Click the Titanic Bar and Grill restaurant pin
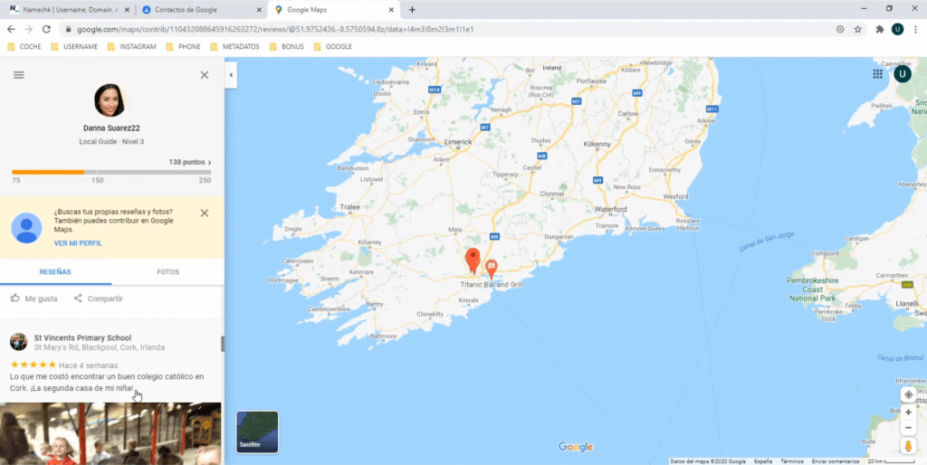This screenshot has width=927, height=465. [491, 270]
